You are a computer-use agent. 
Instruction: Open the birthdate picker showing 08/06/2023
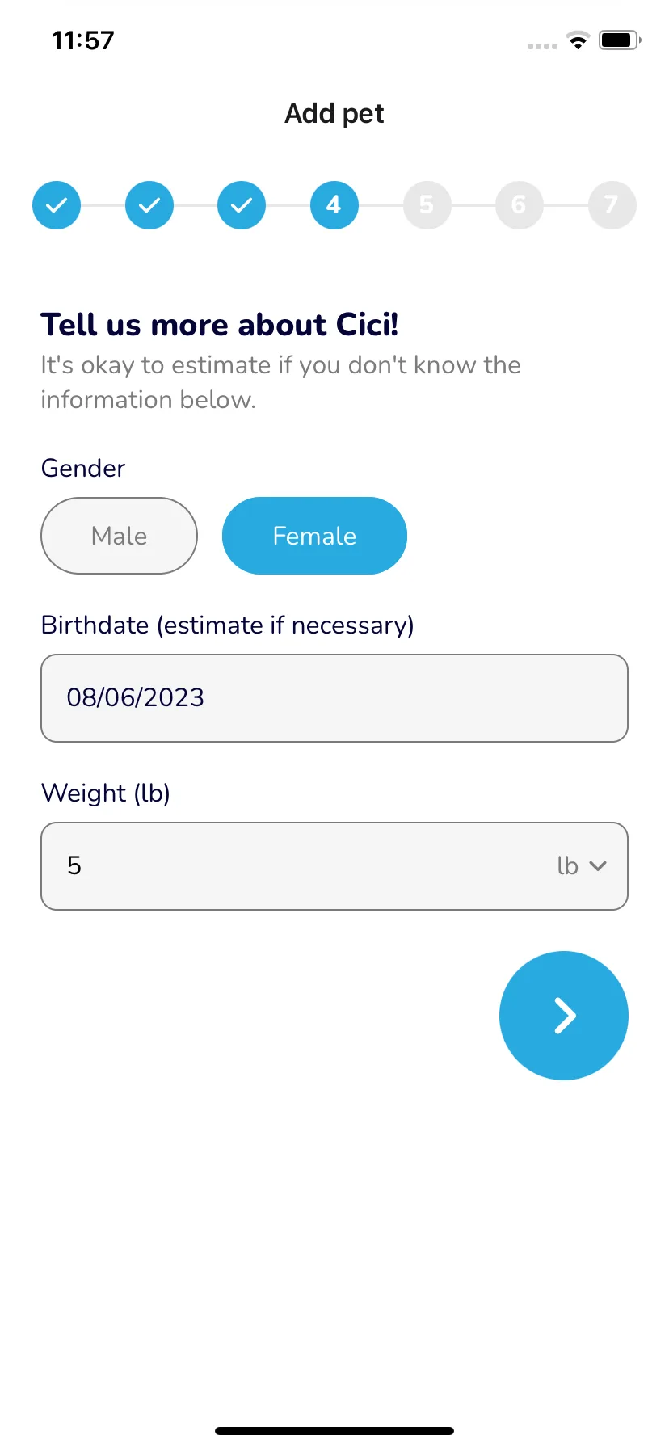coord(334,698)
